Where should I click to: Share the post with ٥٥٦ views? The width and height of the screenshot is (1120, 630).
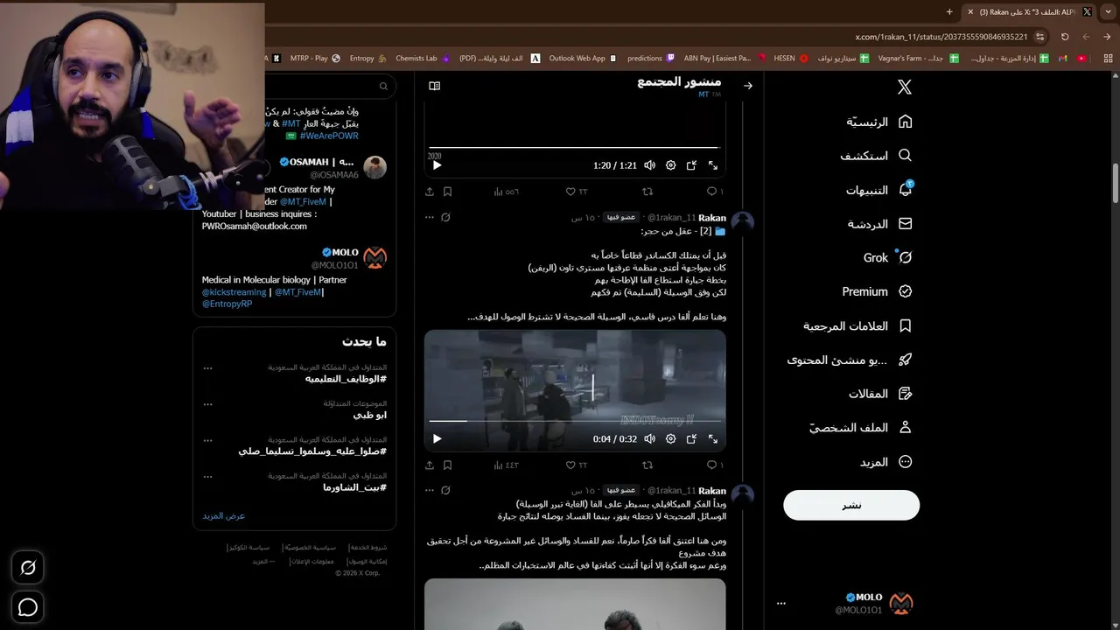[430, 192]
